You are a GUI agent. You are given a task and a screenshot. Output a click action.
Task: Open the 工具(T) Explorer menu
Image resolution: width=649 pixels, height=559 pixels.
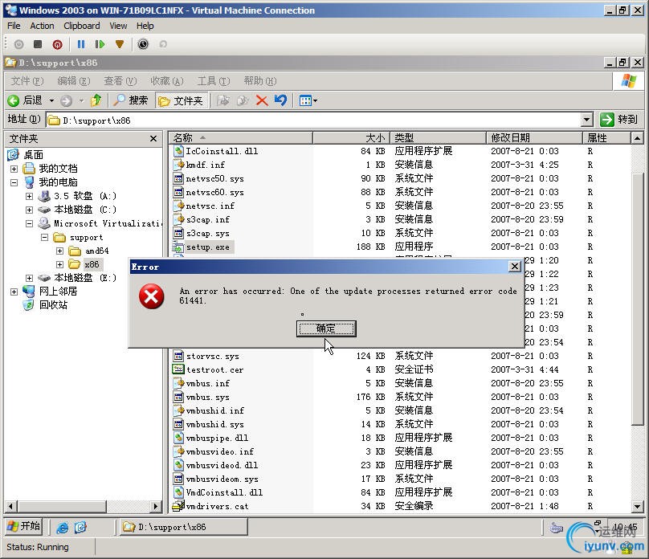coord(214,80)
